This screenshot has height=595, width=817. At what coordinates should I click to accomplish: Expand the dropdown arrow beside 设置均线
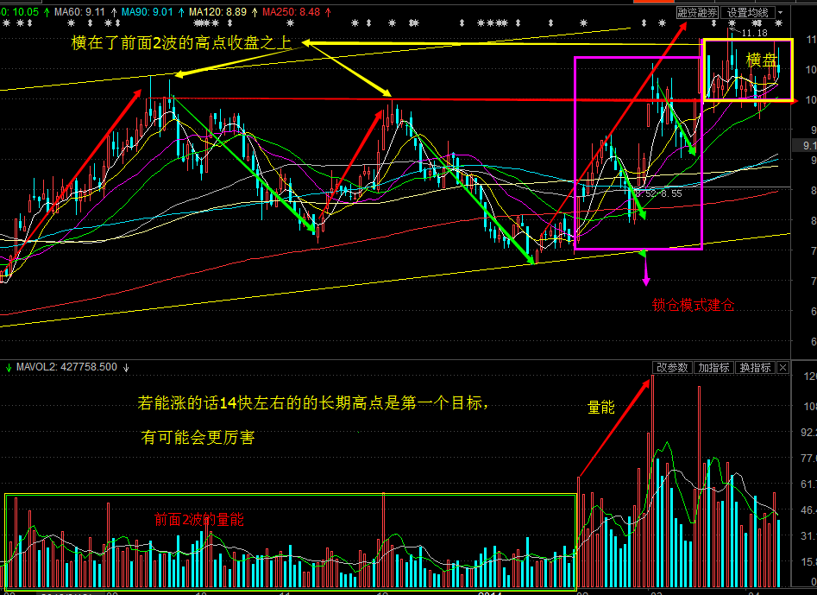point(781,12)
